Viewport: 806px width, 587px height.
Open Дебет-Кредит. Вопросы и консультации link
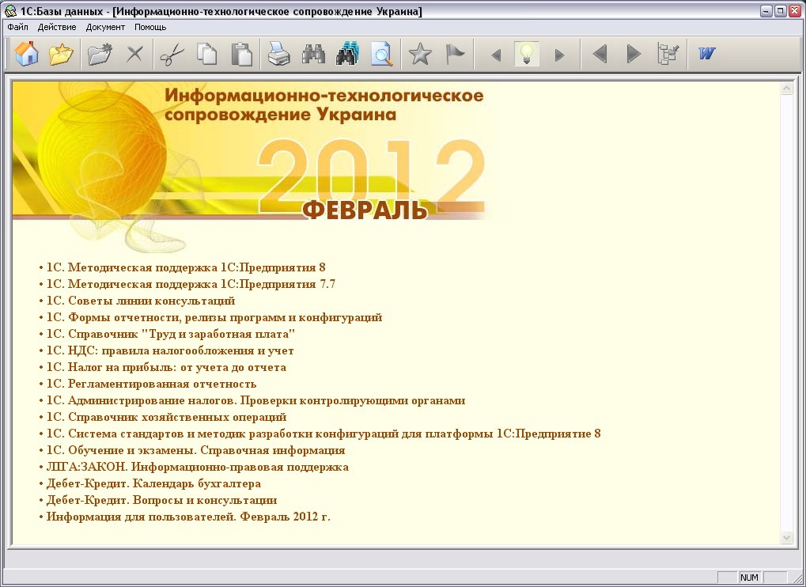[x=162, y=500]
